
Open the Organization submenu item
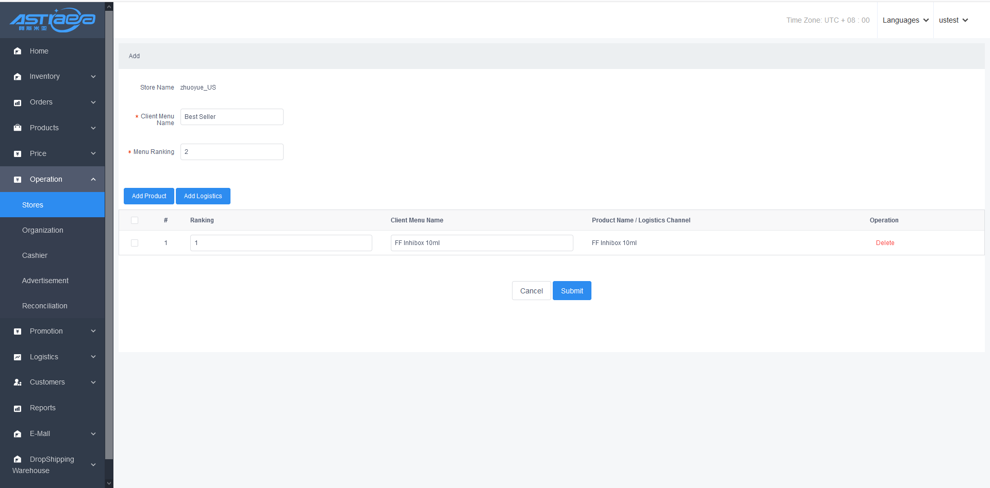coord(43,230)
